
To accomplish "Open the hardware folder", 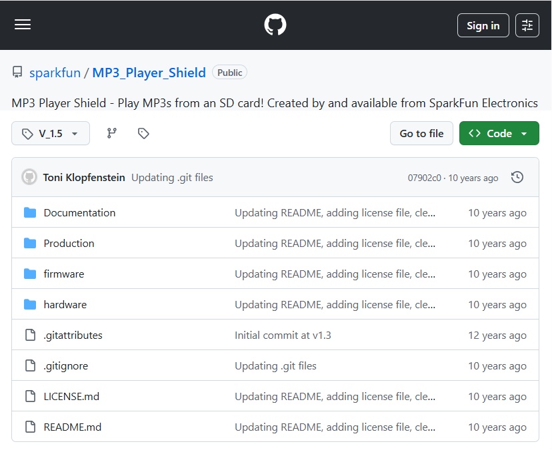I will 65,305.
